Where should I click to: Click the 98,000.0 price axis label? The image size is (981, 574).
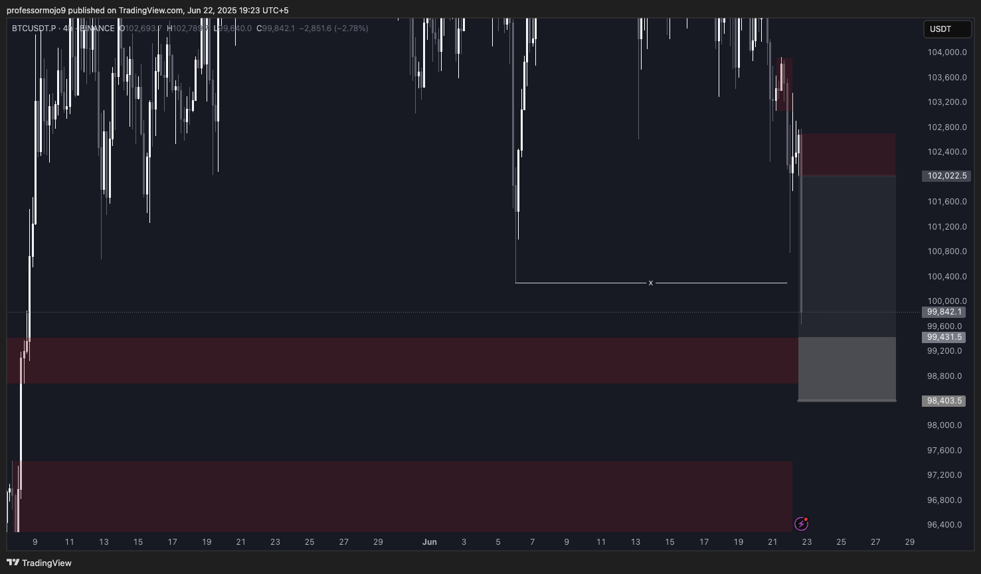click(944, 425)
